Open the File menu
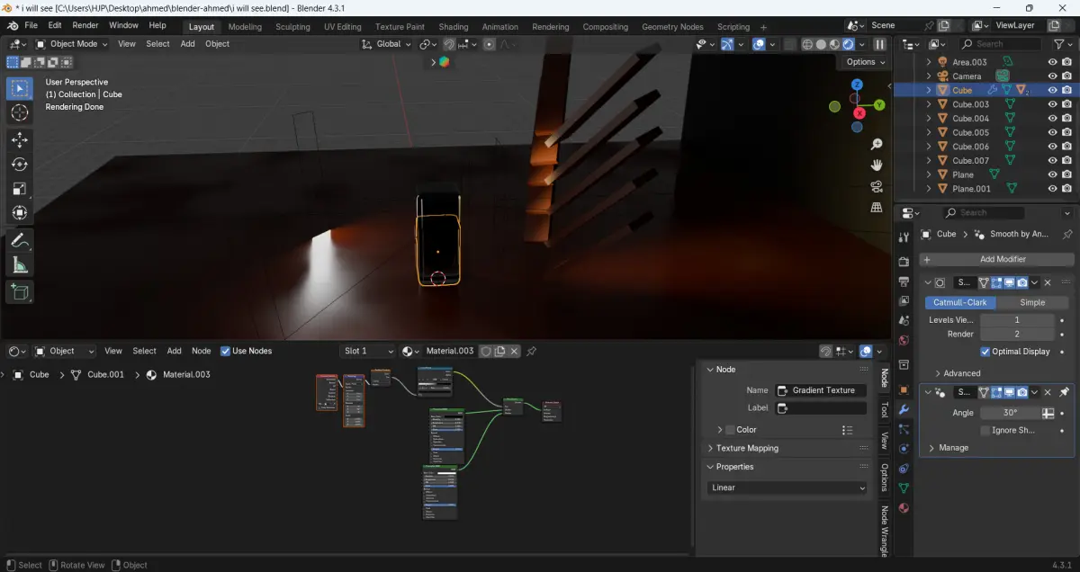 click(x=31, y=25)
